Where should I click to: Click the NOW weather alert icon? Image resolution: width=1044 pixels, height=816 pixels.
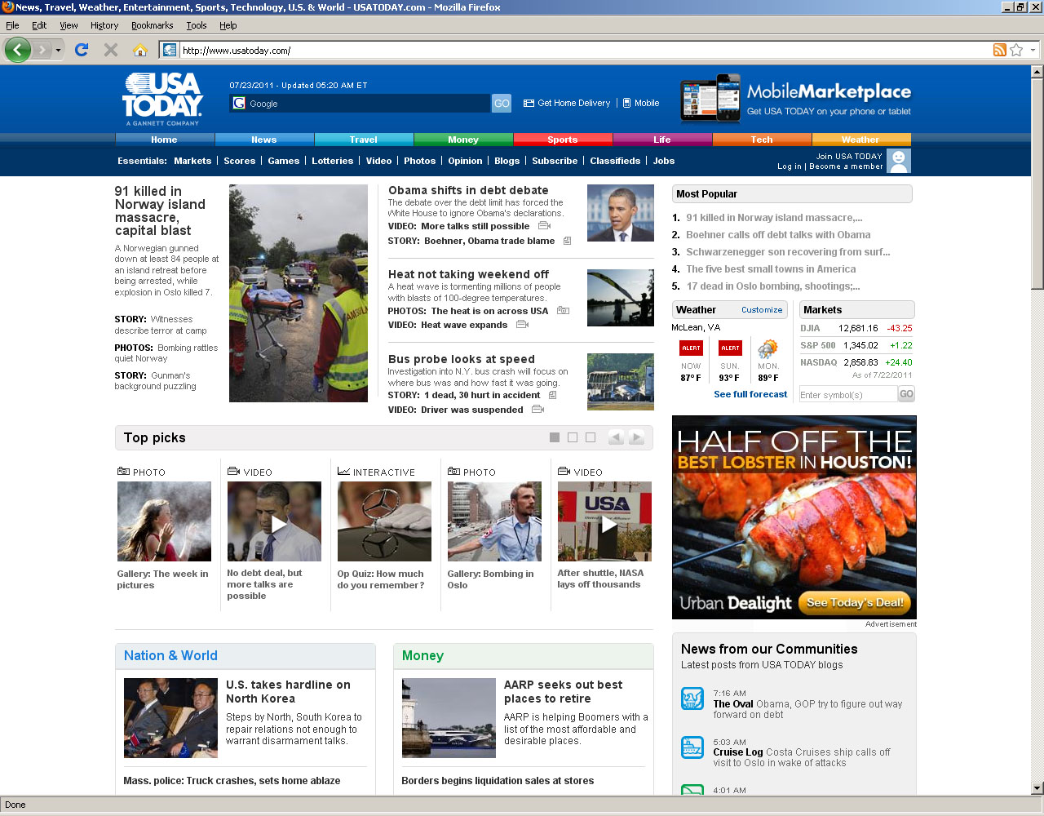click(691, 348)
